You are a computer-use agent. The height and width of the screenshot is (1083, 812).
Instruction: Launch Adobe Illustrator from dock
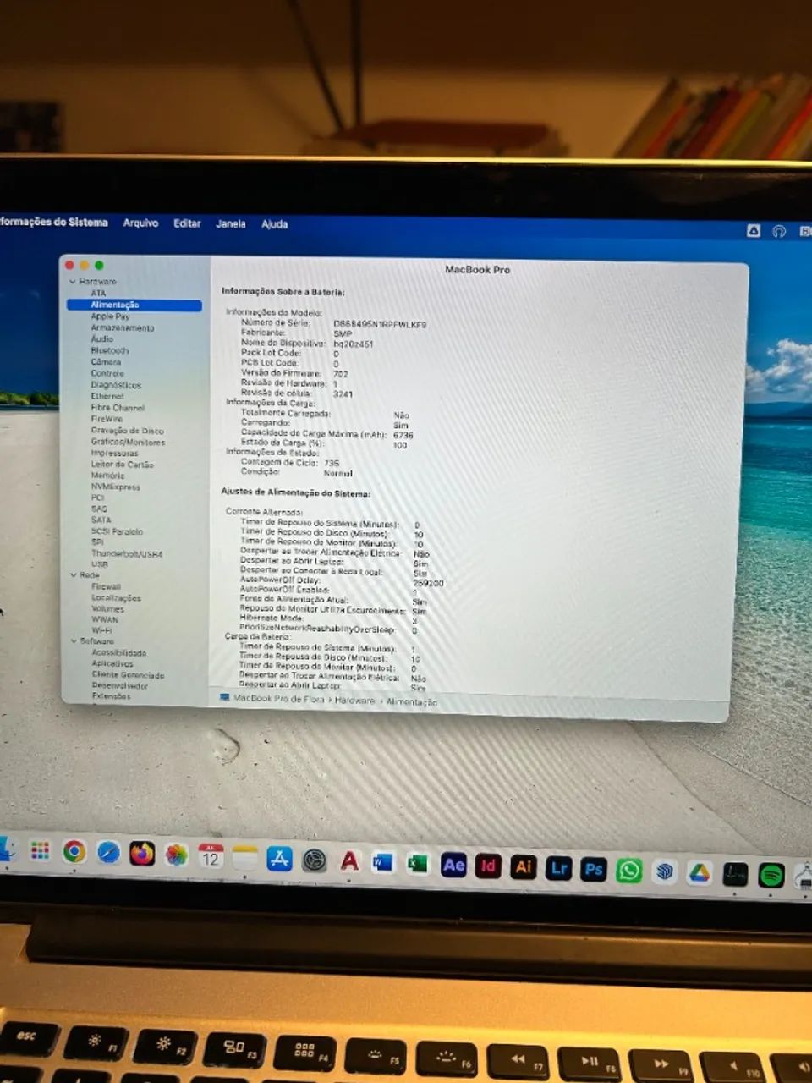click(x=524, y=867)
